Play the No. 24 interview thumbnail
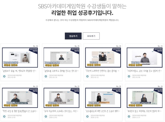The width and height of the screenshot is (165, 122). (x=103, y=57)
